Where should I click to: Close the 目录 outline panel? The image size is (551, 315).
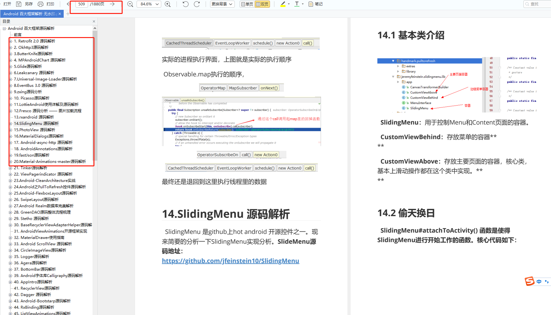[94, 22]
